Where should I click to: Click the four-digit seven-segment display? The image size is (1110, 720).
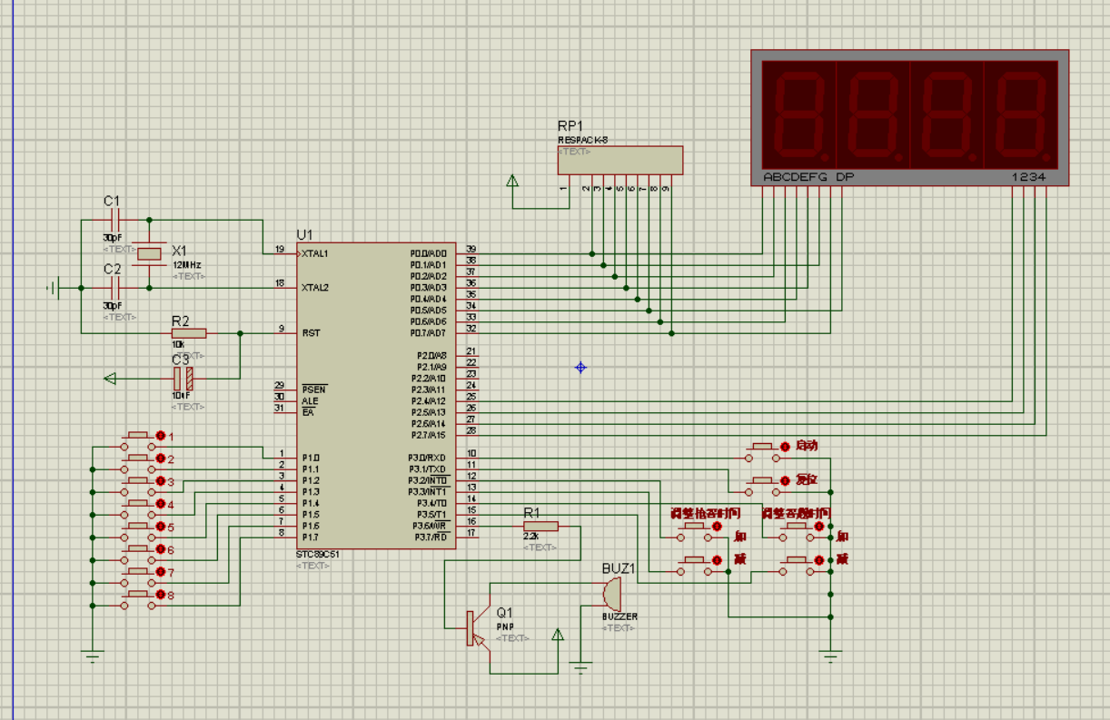coord(910,113)
